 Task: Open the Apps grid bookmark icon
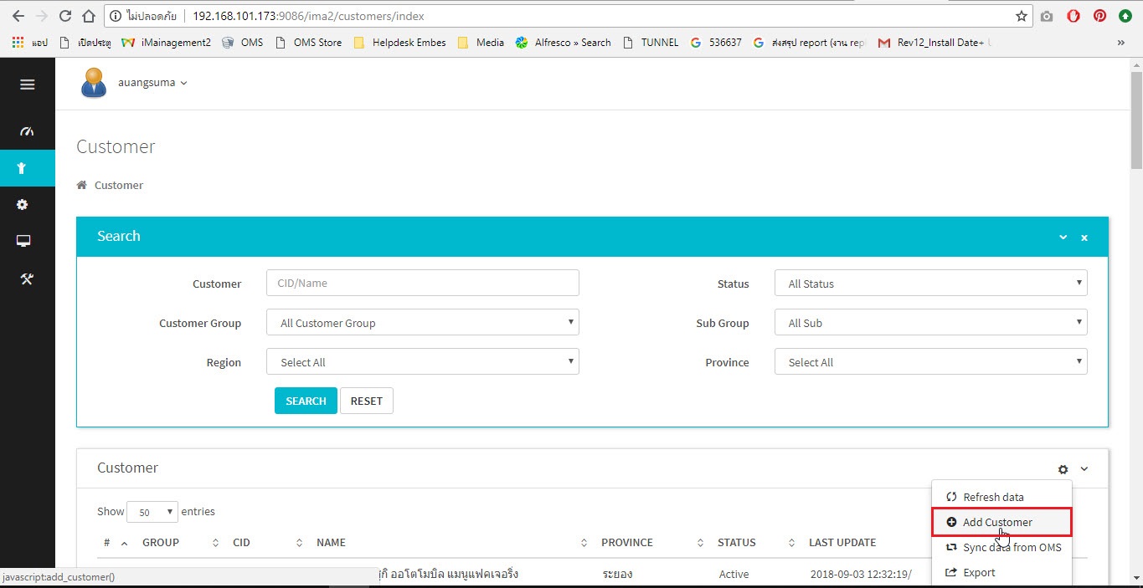point(18,43)
